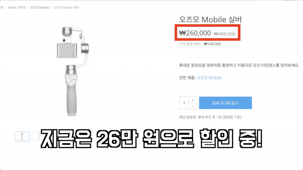Click the ₩260,000 sale price

coord(195,33)
